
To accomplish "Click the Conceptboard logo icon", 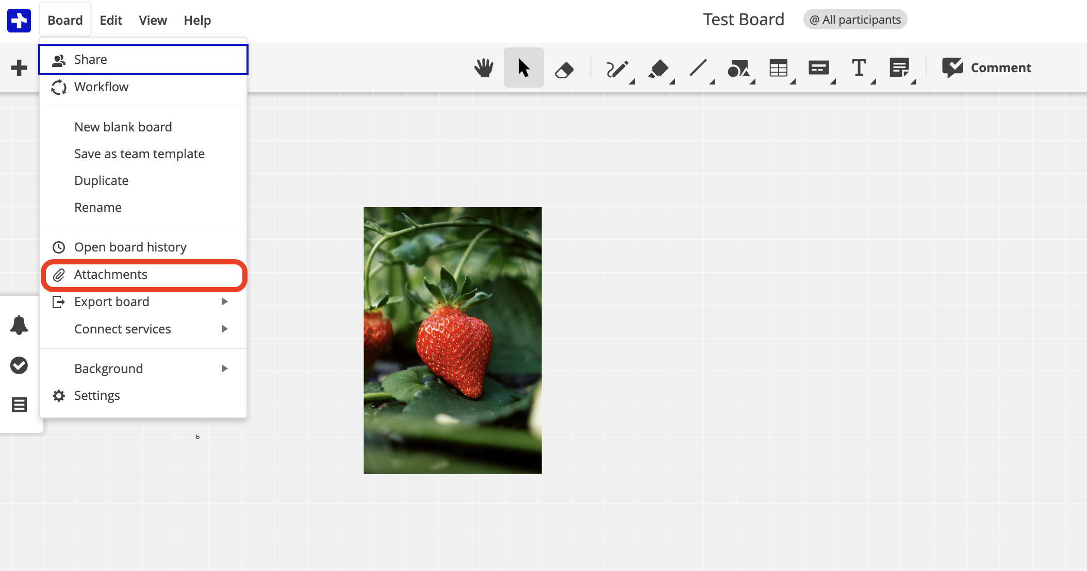I will 19,20.
